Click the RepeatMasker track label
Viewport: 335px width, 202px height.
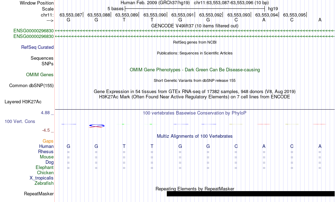[x=39, y=194]
